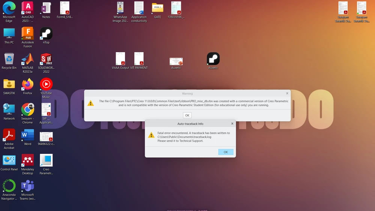Launch AutoCAD 2023 shortcut
The height and width of the screenshot is (211, 375).
(x=27, y=12)
